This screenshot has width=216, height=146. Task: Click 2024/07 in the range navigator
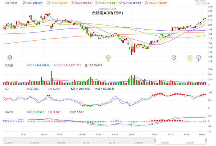point(113,143)
